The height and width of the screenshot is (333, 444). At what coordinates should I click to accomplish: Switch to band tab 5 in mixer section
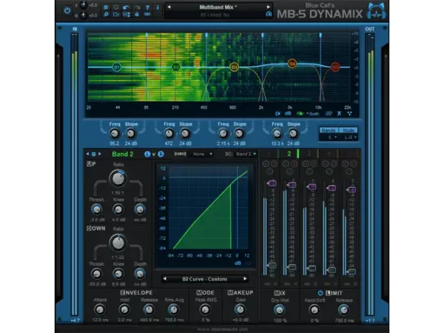tap(349, 154)
